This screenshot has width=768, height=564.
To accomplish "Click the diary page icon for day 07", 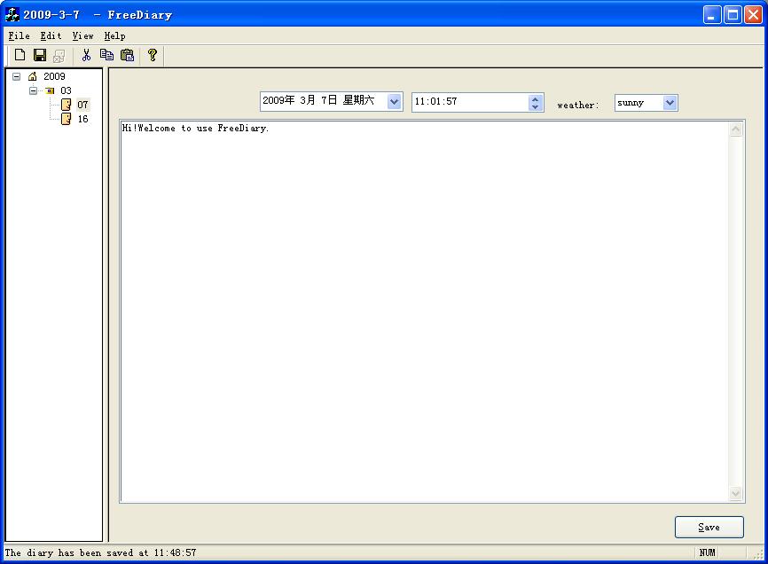I will [67, 105].
